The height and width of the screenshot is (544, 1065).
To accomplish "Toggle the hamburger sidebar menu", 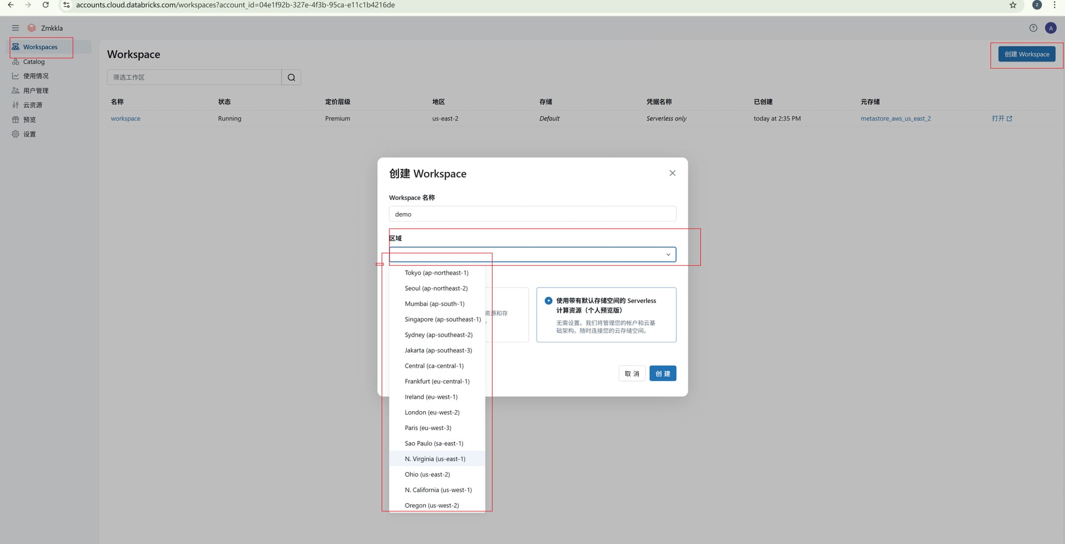I will pos(16,28).
